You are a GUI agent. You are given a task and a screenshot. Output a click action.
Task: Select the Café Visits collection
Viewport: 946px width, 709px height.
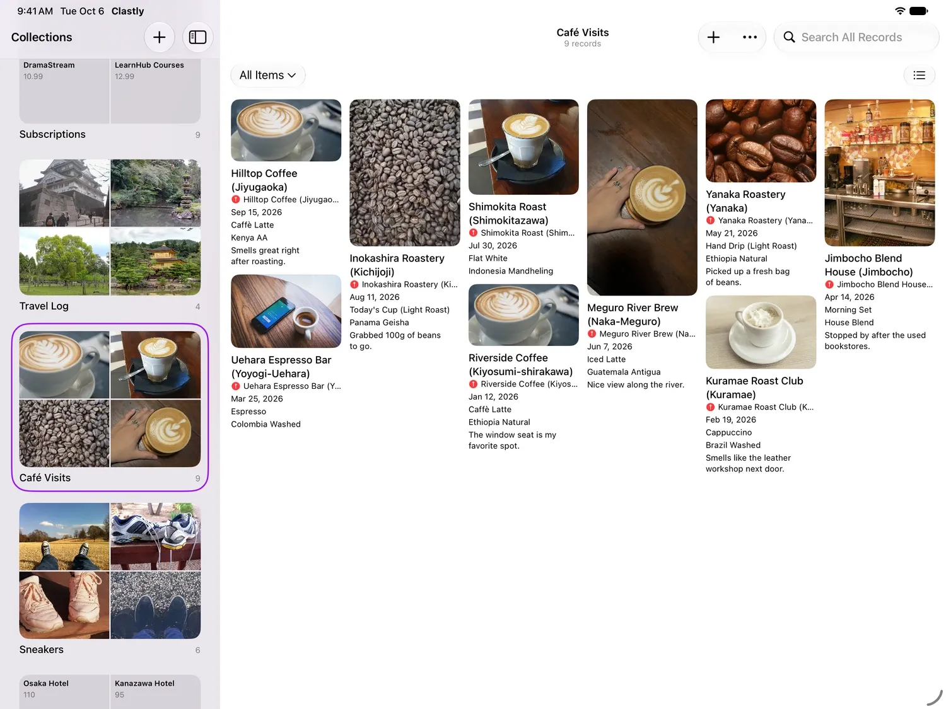(x=110, y=407)
